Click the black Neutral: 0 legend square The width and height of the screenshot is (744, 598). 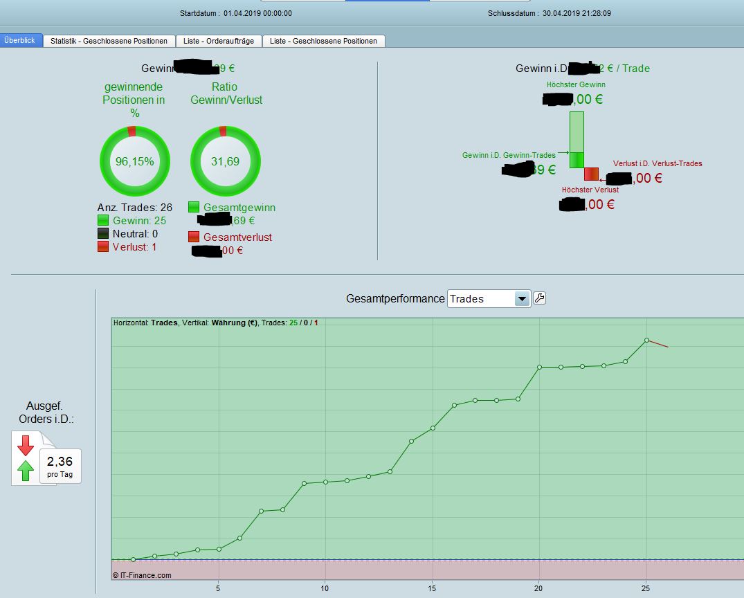(103, 233)
